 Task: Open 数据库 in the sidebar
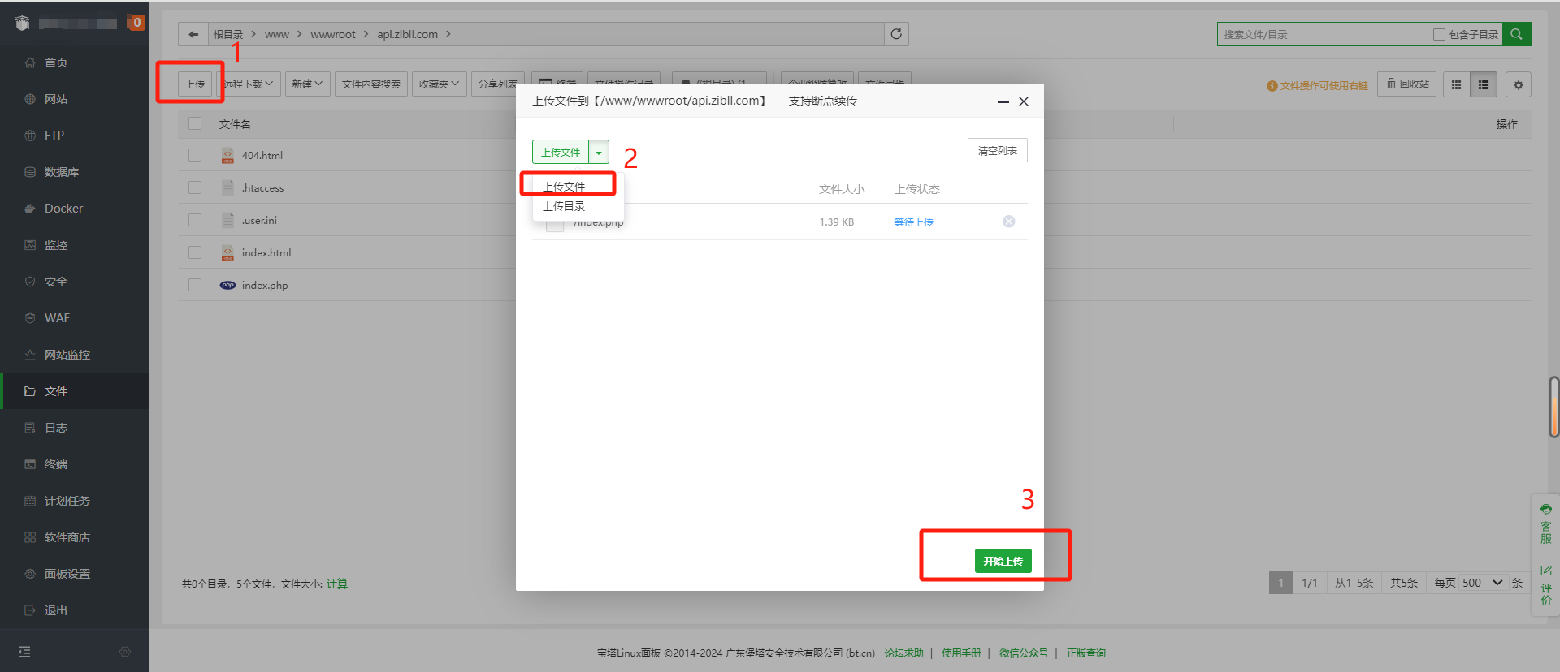tap(61, 172)
